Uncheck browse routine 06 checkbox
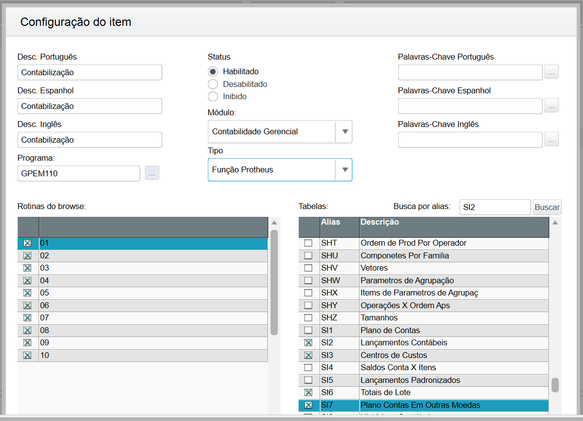Screen dimensions: 583x421 point(27,306)
